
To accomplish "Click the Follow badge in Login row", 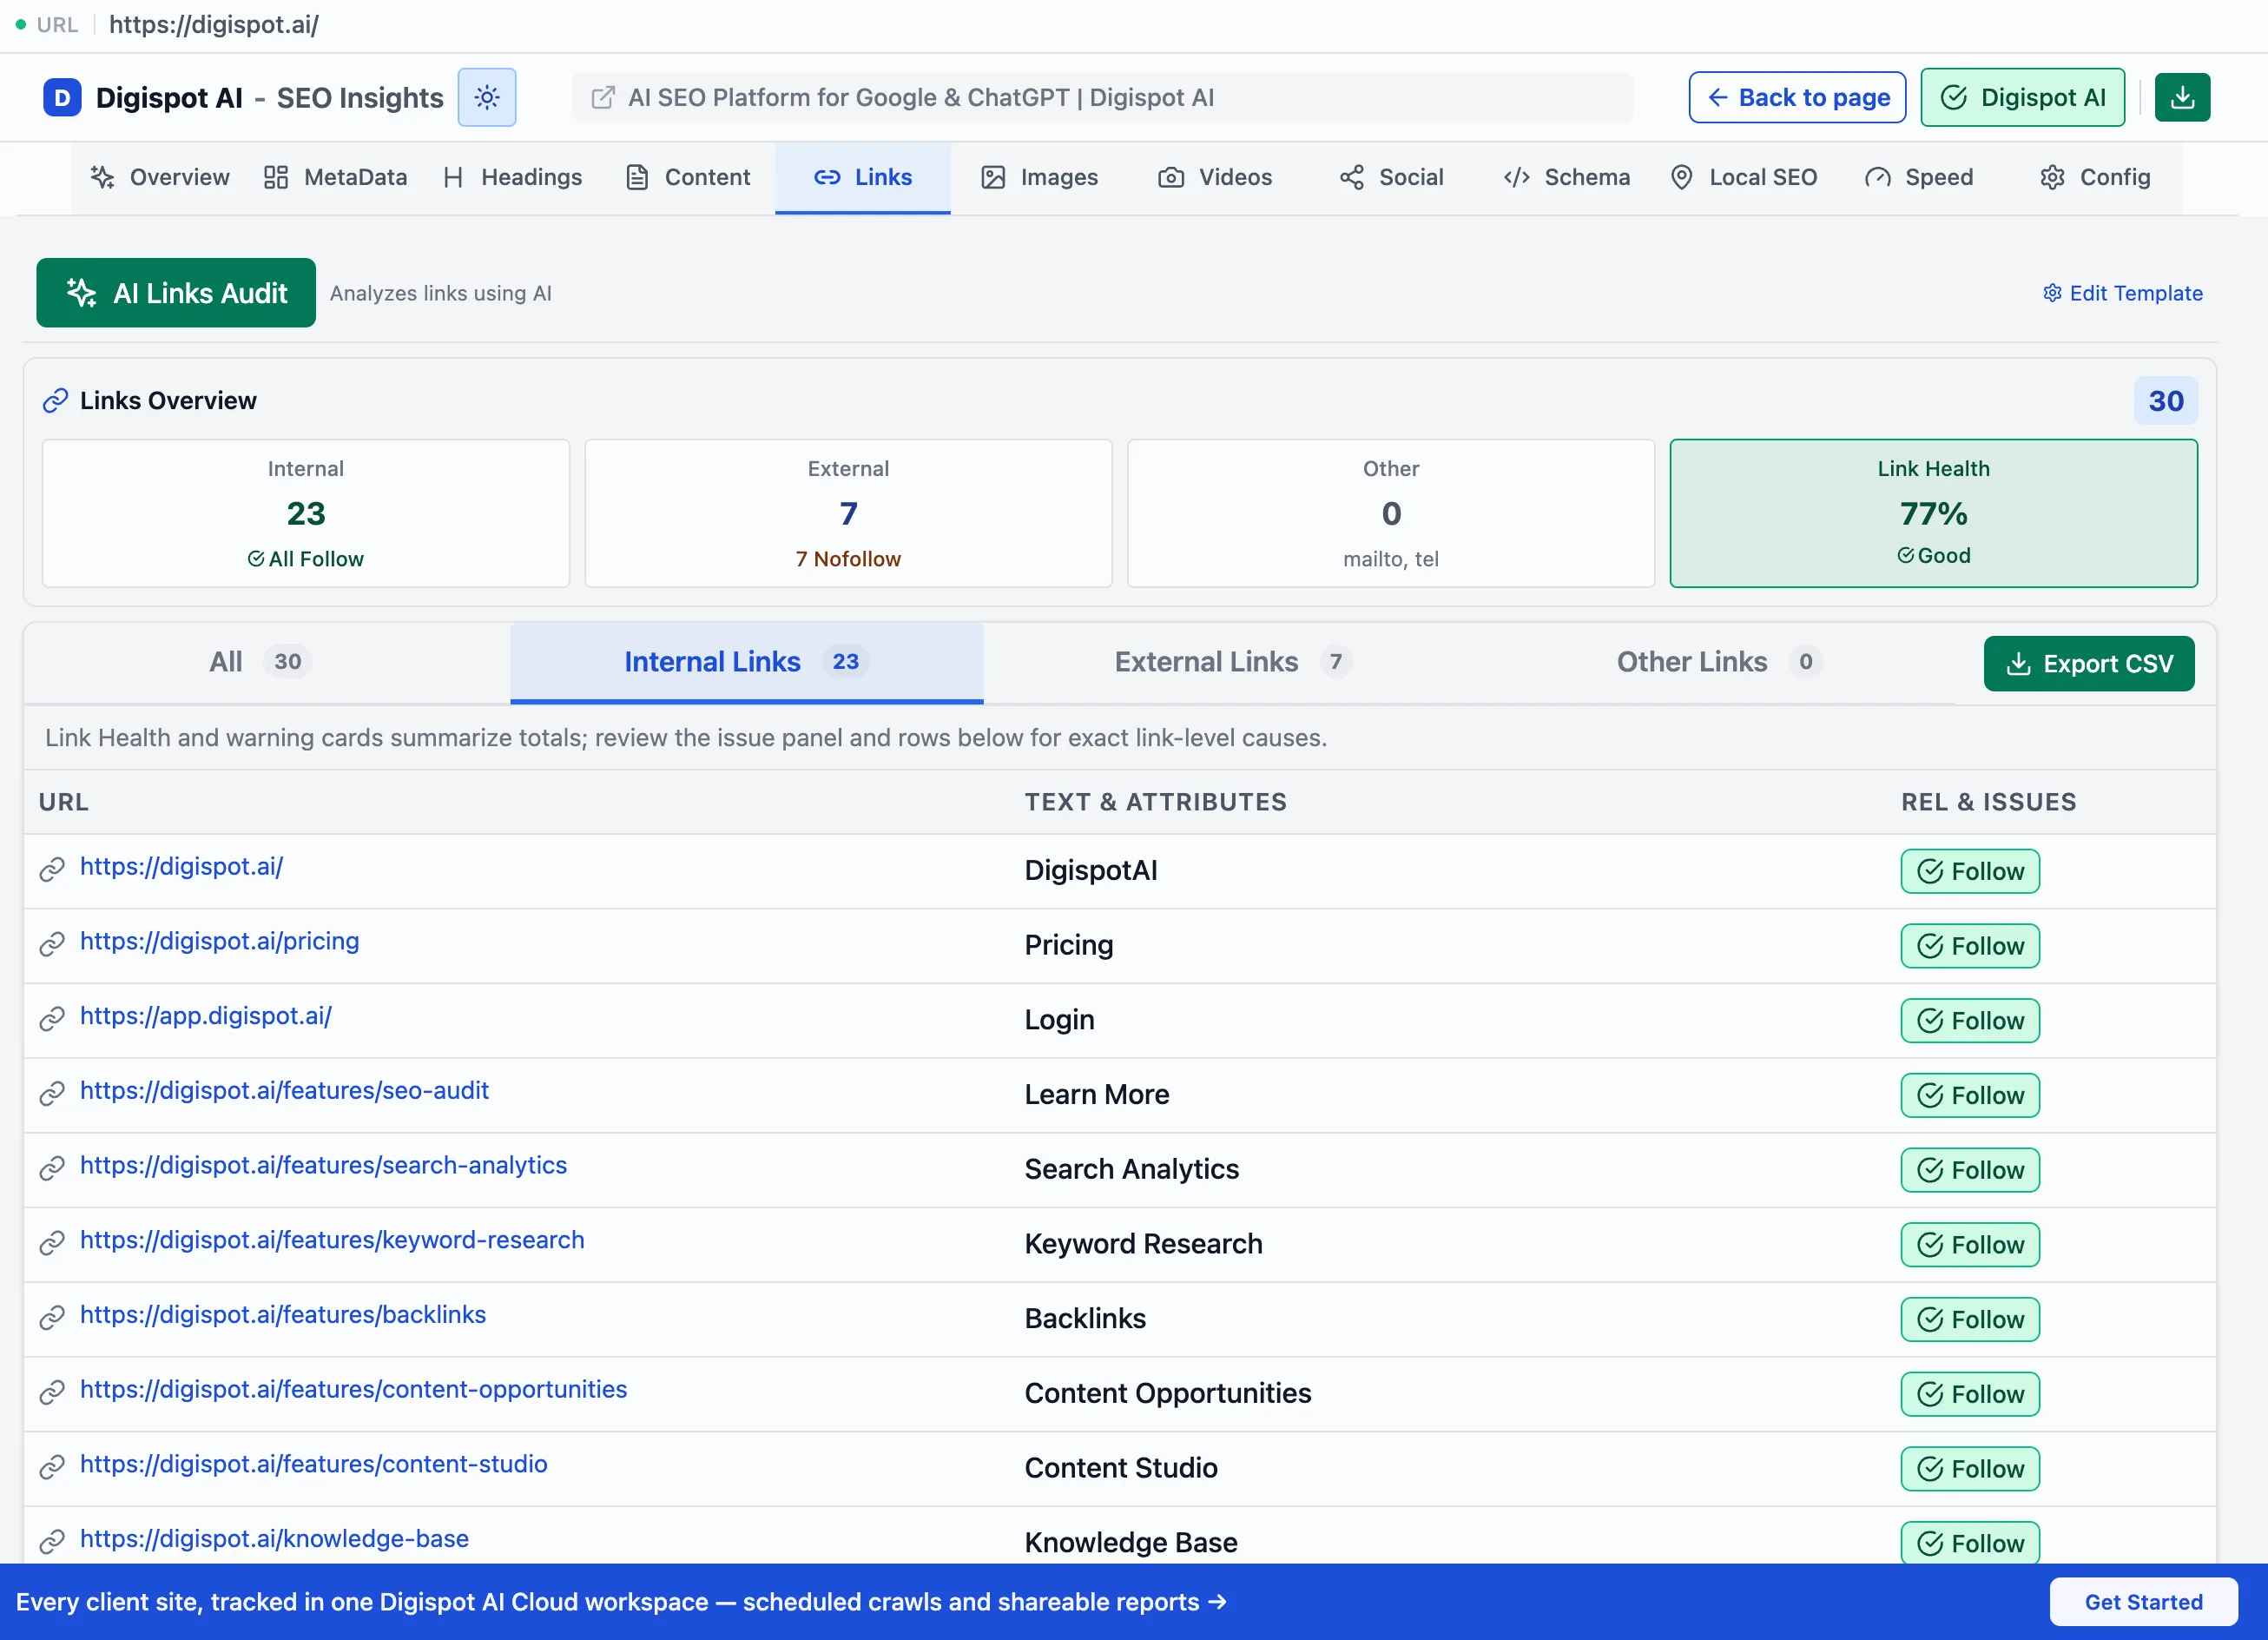I will pos(1970,1021).
